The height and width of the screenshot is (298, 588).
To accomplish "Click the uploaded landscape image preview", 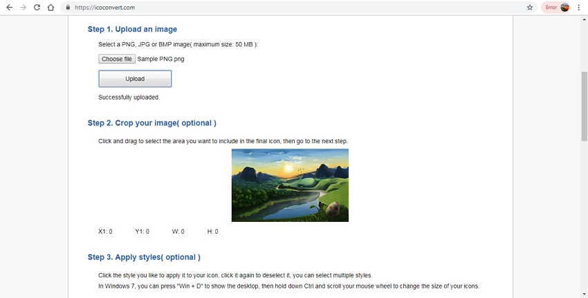I will click(x=290, y=185).
